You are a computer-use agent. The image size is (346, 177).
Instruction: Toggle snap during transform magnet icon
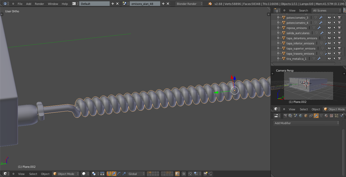(x=190, y=174)
